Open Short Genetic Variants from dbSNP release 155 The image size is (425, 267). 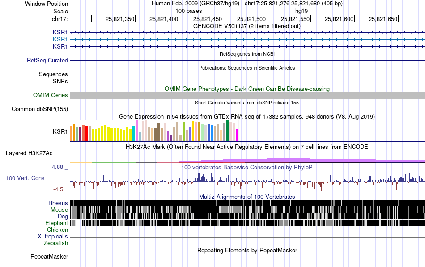click(x=247, y=103)
